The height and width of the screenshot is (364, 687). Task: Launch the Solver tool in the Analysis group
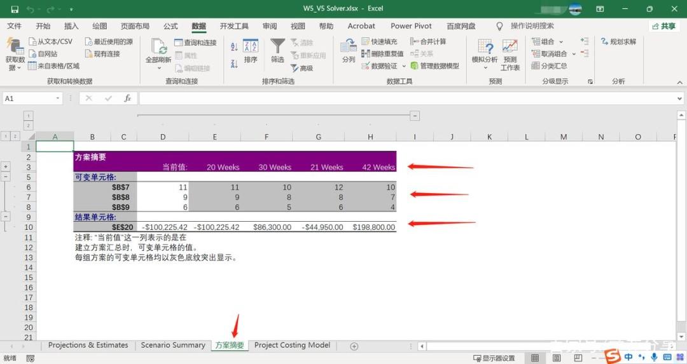[x=618, y=41]
